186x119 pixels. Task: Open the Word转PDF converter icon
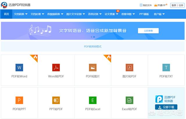coord(56,68)
